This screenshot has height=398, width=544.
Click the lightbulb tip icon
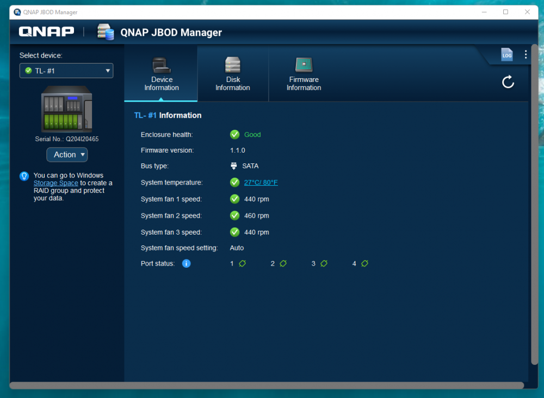[x=24, y=176]
